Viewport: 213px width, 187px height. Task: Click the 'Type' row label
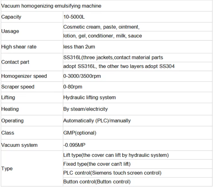[x=7, y=168]
